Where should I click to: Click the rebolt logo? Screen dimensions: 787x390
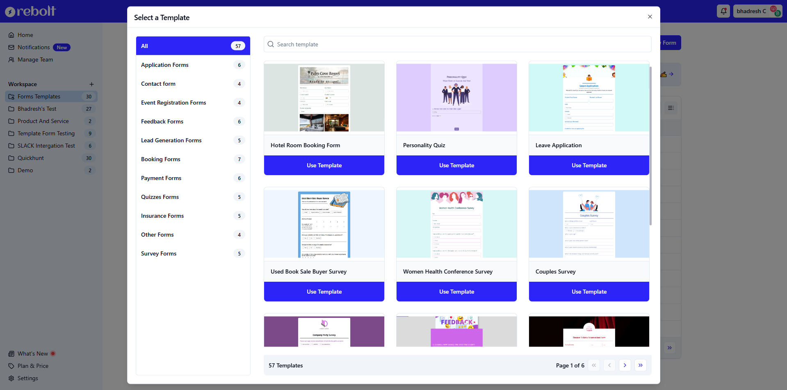[30, 11]
